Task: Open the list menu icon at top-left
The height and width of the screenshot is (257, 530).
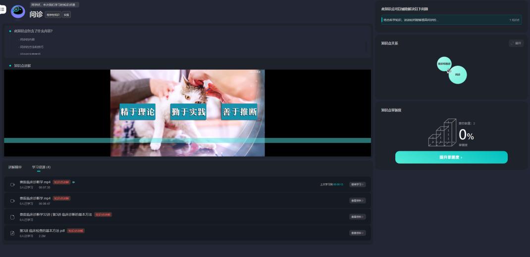Action: (x=2, y=9)
